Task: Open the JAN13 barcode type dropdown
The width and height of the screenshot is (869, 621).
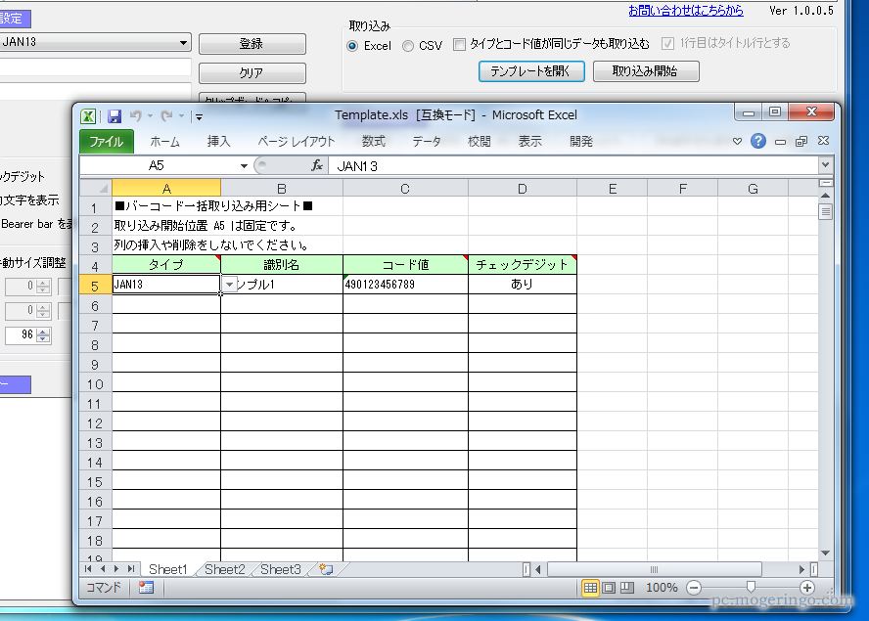Action: click(x=184, y=42)
